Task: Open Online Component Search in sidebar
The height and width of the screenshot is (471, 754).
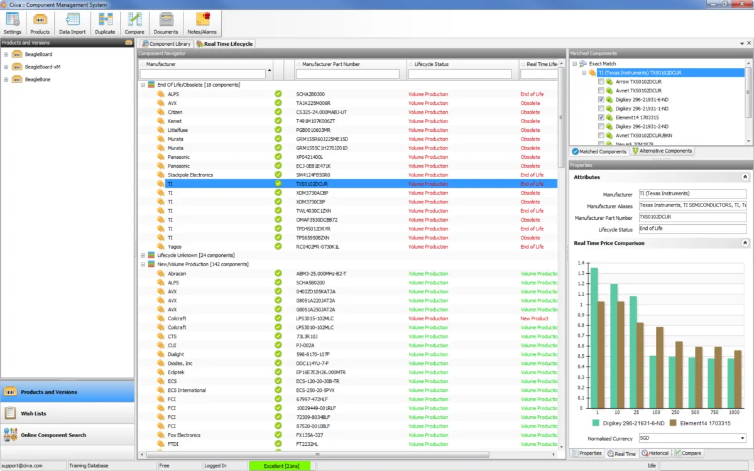Action: tap(53, 435)
